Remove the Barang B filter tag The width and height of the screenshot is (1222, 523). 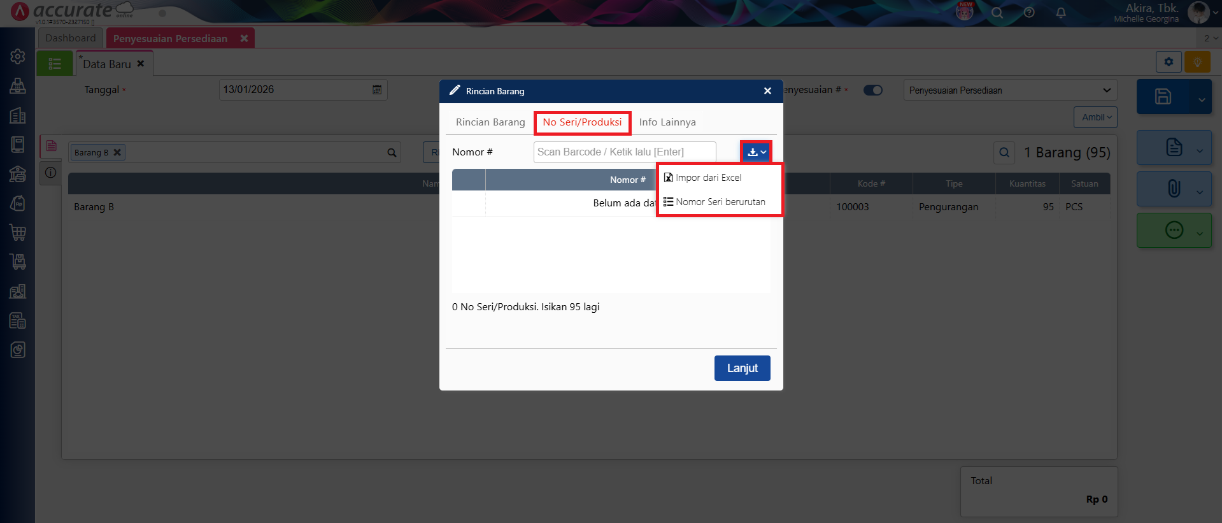[117, 152]
